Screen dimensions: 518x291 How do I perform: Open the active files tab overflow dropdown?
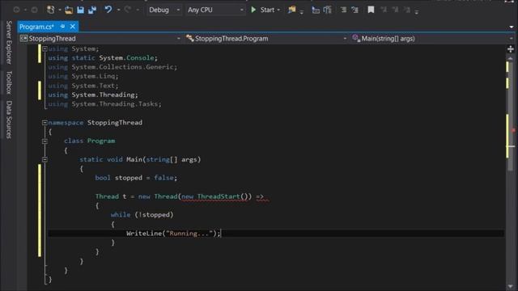coord(512,27)
